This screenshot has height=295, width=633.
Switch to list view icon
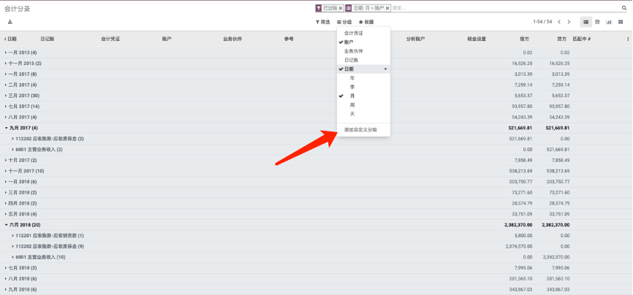coord(585,22)
